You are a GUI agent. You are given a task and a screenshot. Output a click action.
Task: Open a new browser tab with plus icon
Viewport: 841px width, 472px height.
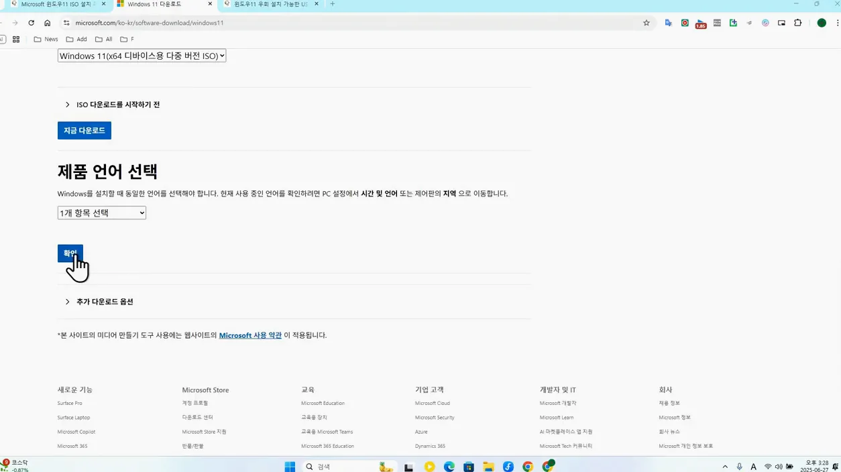coord(332,4)
